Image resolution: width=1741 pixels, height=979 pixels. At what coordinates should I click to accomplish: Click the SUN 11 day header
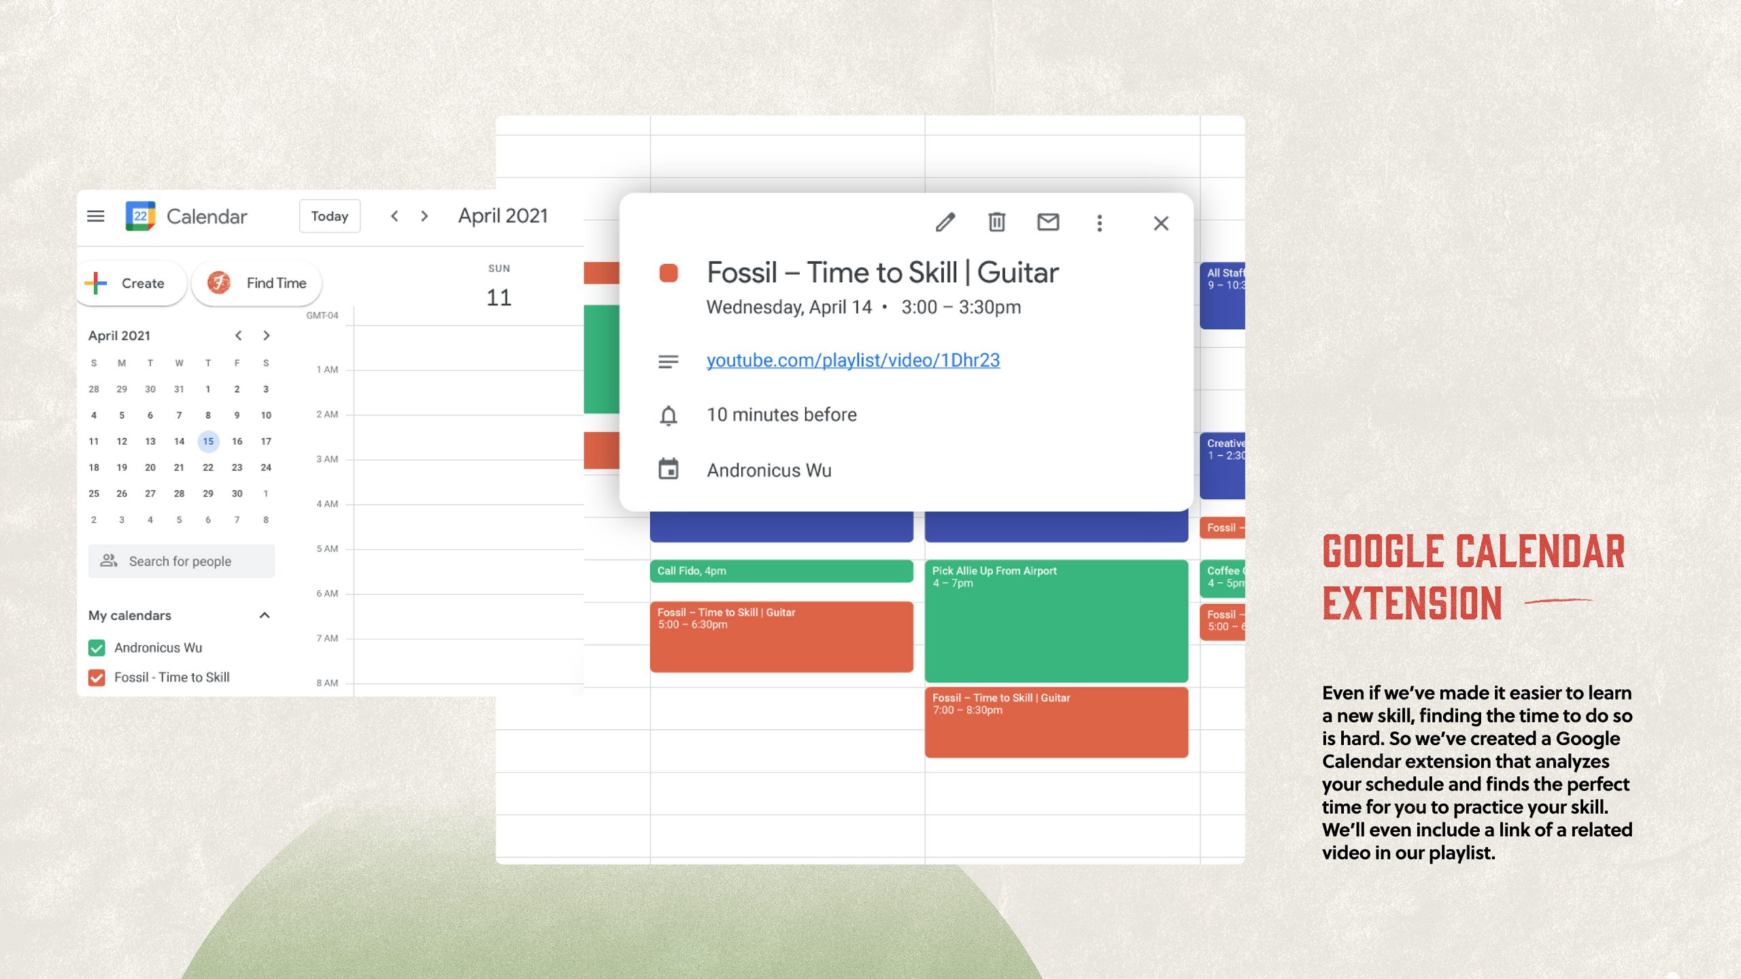499,287
